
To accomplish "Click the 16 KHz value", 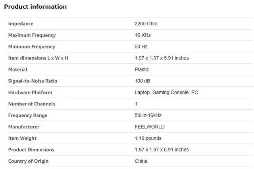I will pos(143,35).
